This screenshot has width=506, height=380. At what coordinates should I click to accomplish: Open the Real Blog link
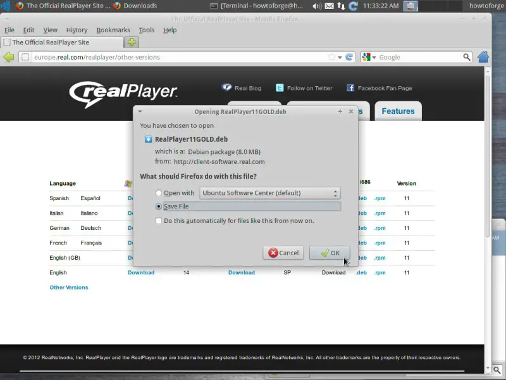click(248, 88)
